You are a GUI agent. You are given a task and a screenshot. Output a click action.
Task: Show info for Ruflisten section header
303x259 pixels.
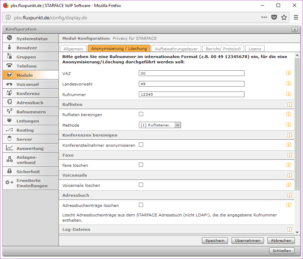coord(290,105)
